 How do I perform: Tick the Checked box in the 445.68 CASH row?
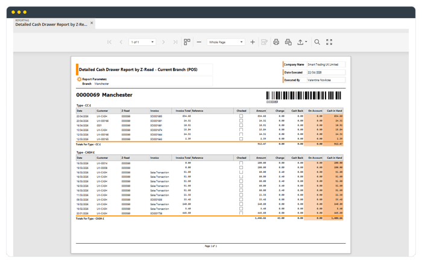(x=241, y=213)
